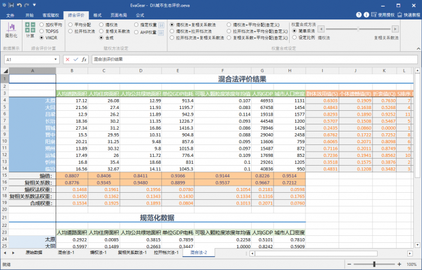Switch to 开始 ribbon tab
422x270 pixels.
point(30,15)
